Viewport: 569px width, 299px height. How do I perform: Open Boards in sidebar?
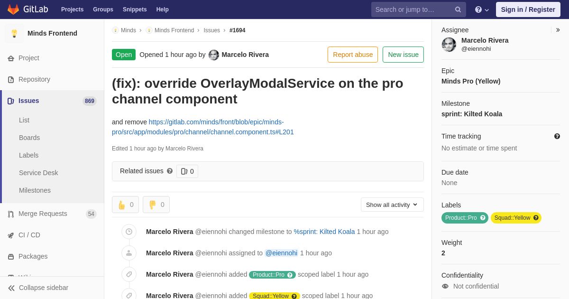coord(29,138)
